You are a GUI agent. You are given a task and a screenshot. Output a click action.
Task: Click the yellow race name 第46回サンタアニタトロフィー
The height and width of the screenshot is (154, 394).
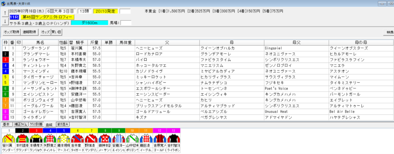(47, 17)
